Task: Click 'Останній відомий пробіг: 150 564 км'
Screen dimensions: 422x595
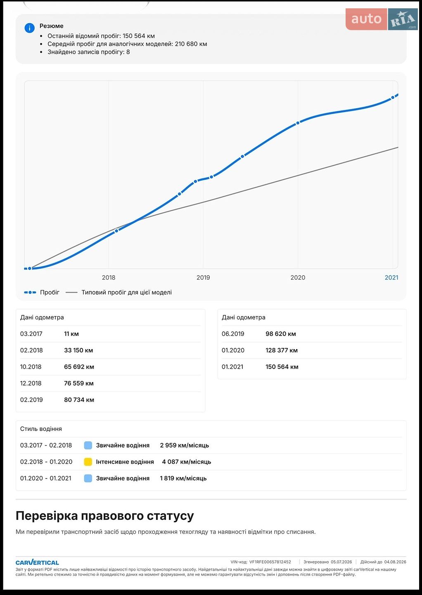Action: tap(101, 36)
